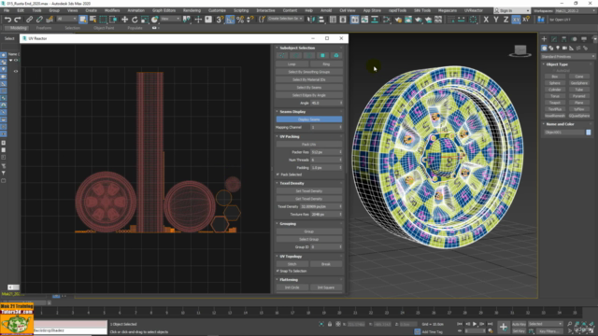598x336 pixels.
Task: Open the Rendering menu
Action: coord(192,10)
